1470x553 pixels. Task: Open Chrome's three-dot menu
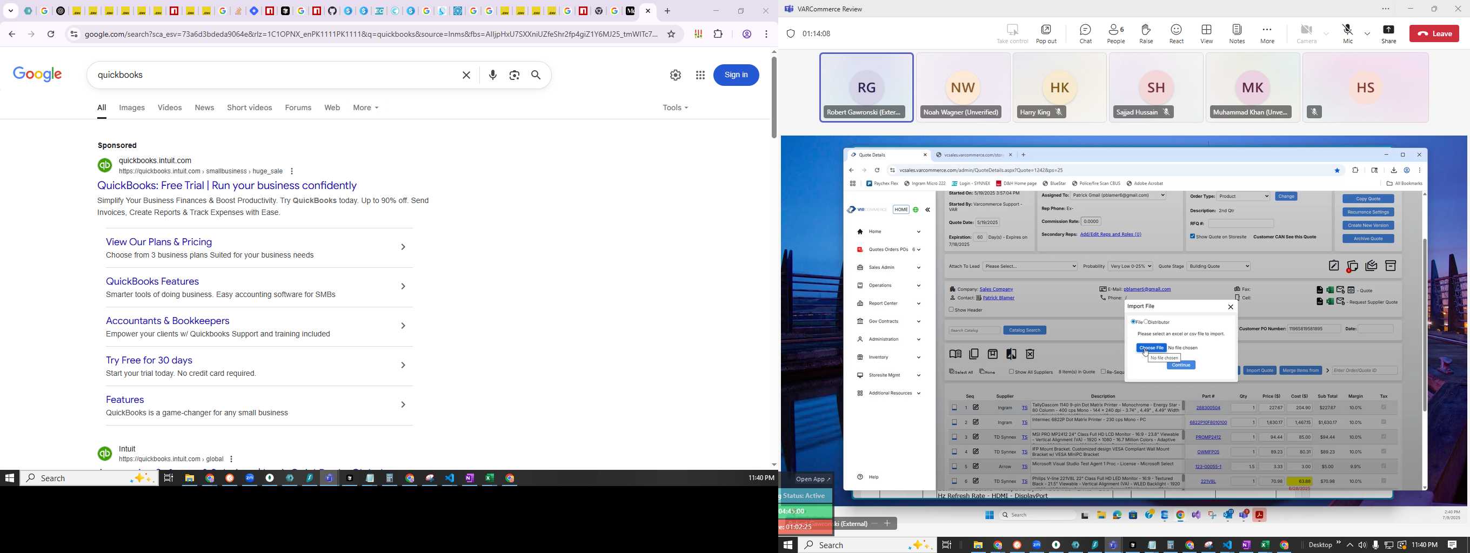[x=766, y=34]
